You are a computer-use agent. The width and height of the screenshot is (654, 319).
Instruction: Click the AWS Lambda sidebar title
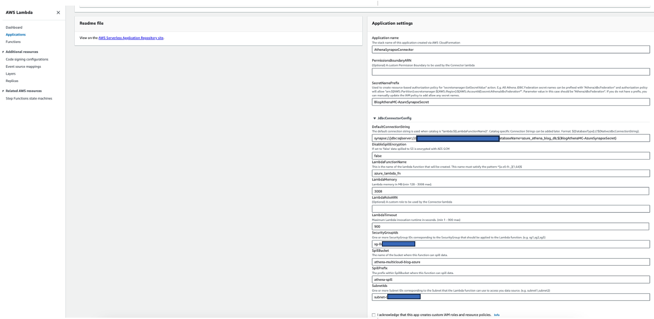coord(19,12)
